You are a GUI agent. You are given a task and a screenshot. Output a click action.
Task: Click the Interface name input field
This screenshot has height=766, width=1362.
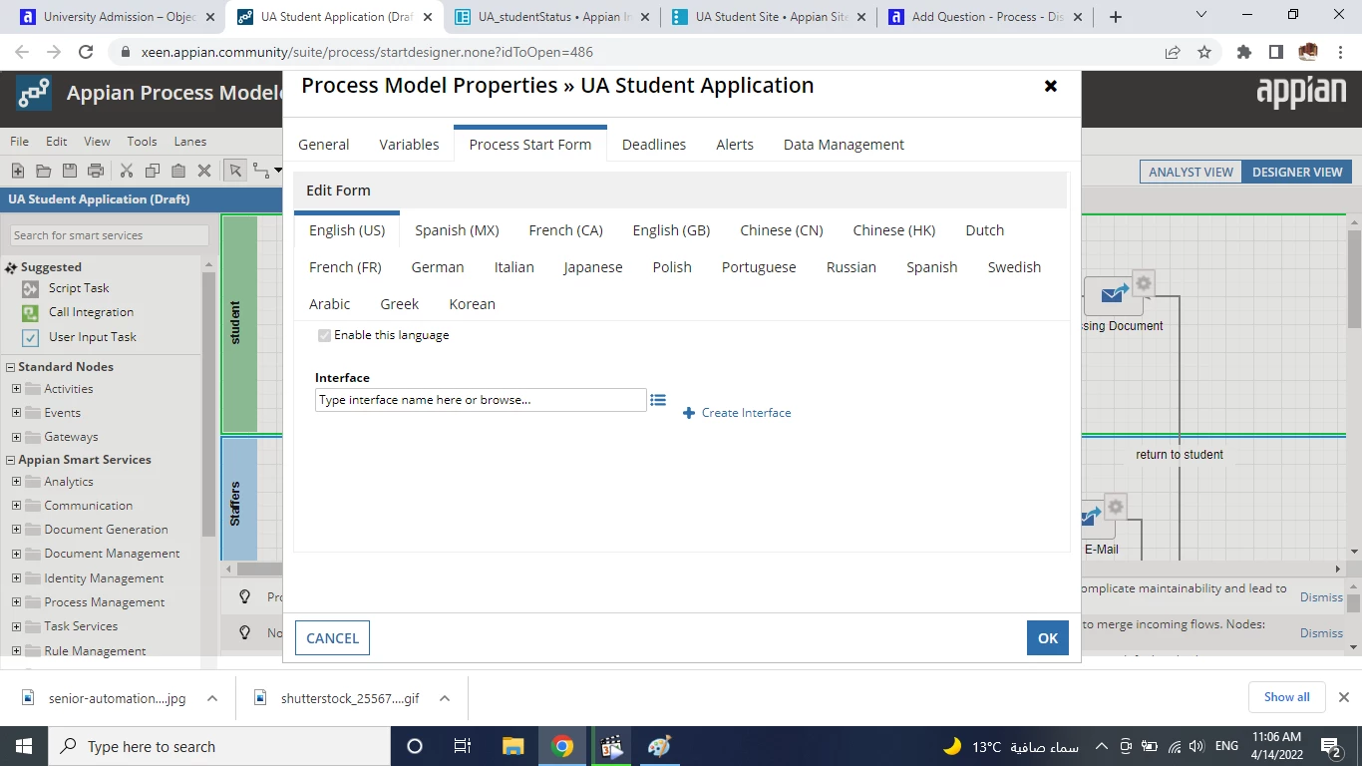coord(481,400)
